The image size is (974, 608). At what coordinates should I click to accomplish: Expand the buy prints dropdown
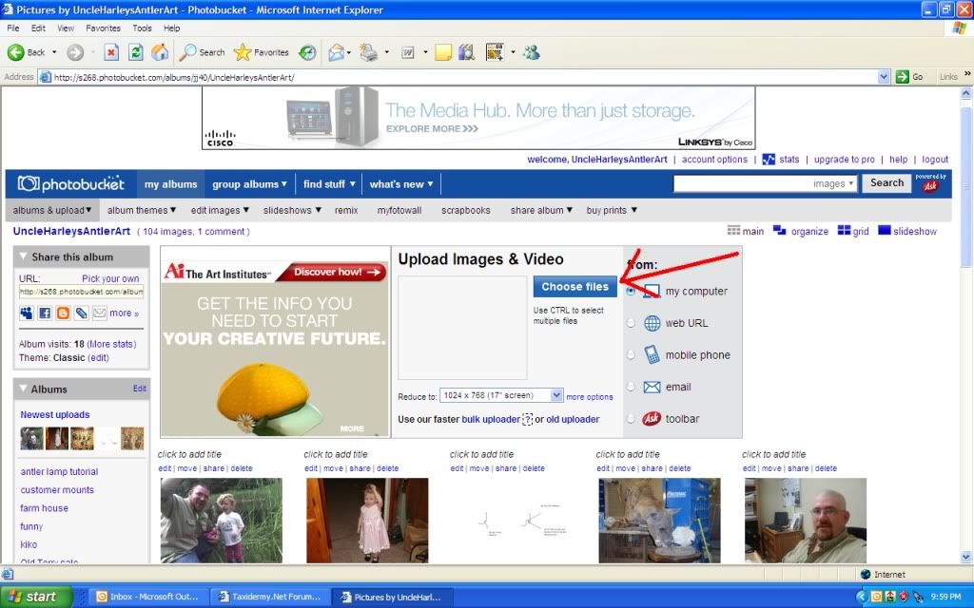(x=612, y=210)
